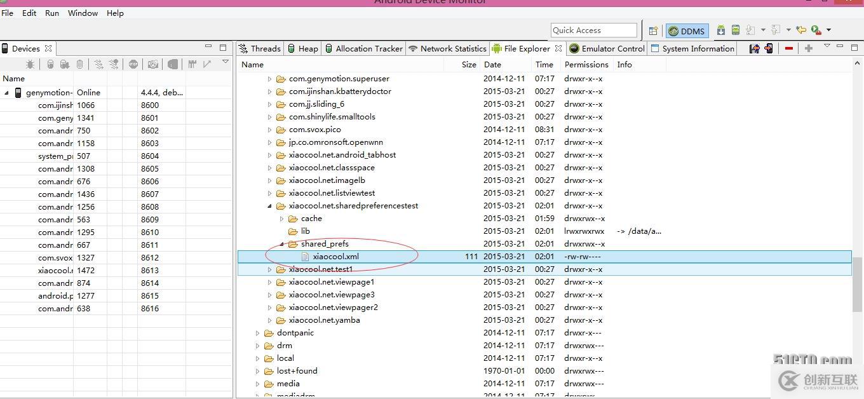This screenshot has width=864, height=399.
Task: Click the Permissions column header
Action: click(586, 64)
